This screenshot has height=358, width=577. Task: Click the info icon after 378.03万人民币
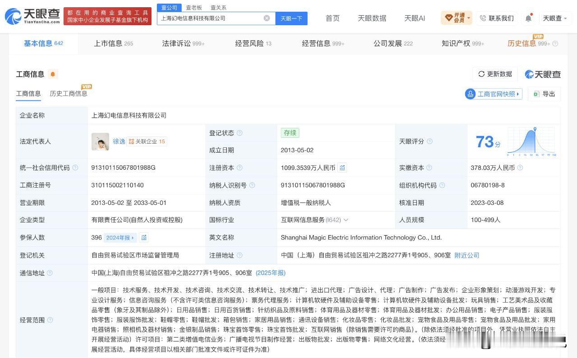(x=520, y=168)
